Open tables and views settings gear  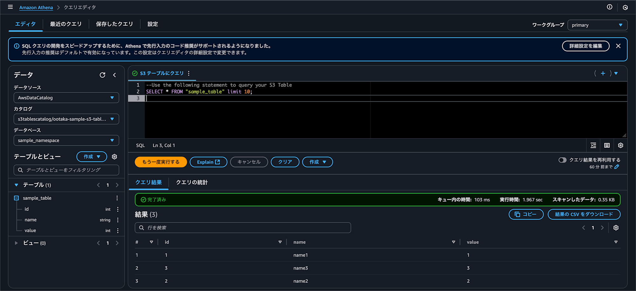pyautogui.click(x=114, y=157)
